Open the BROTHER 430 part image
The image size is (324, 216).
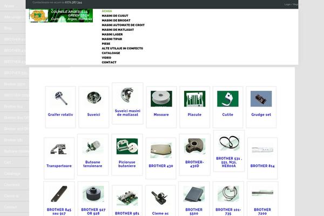coord(161,150)
